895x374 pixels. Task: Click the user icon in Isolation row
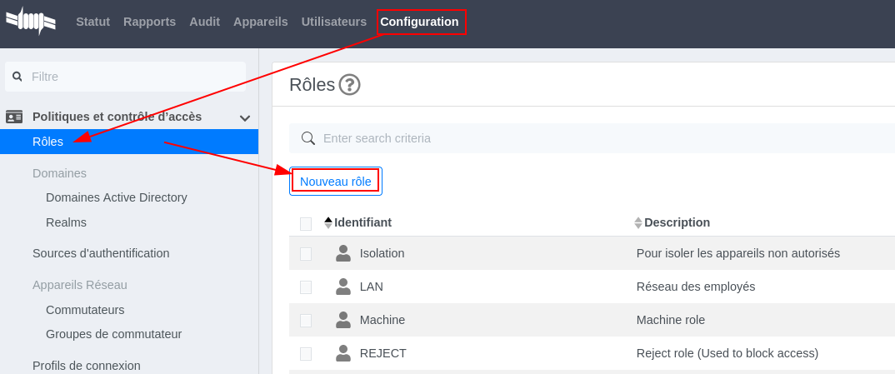(343, 253)
